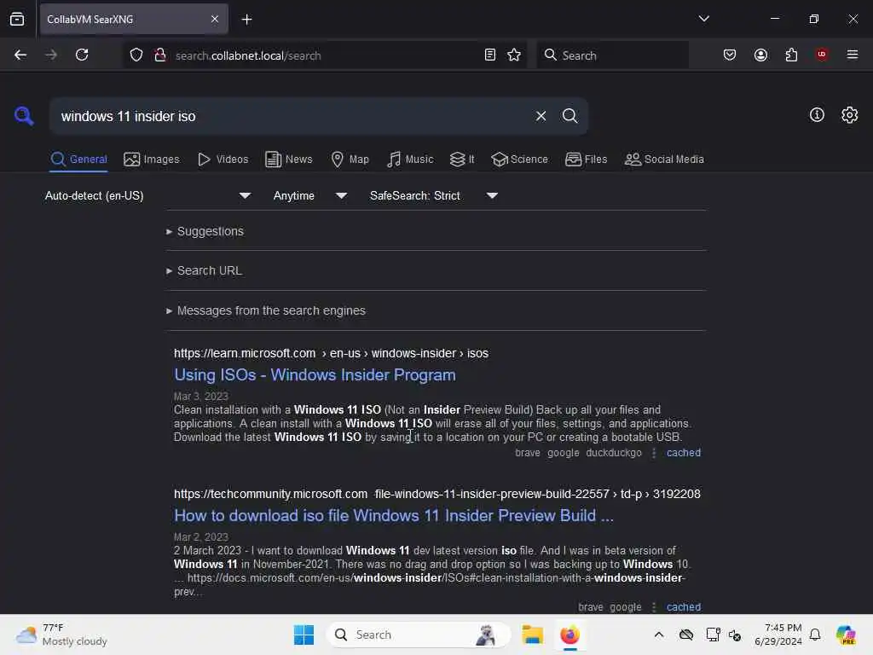Open the SafeSearch Strict dropdown
Screen dimensions: 873x655
433,195
